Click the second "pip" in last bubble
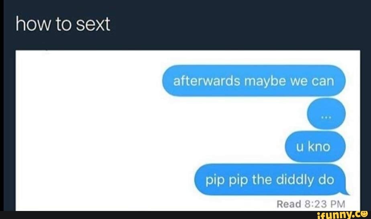 pos(239,181)
